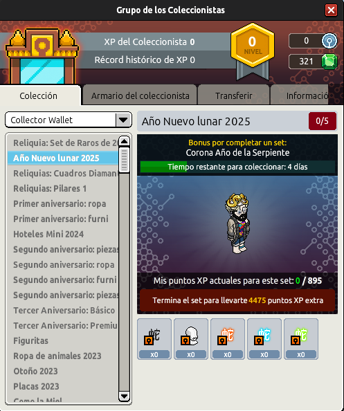Open the Collector Wallet dropdown
The height and width of the screenshot is (411, 344).
coord(68,120)
